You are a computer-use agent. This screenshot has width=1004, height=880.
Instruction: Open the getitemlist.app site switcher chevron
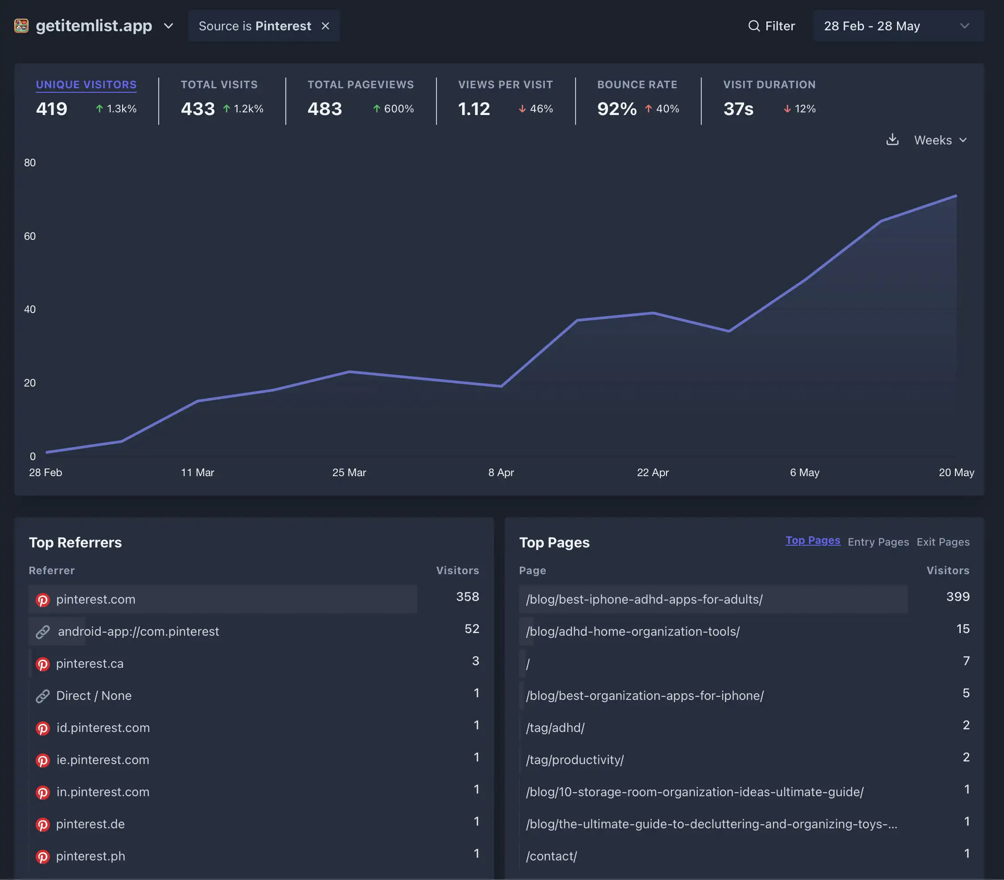[169, 25]
